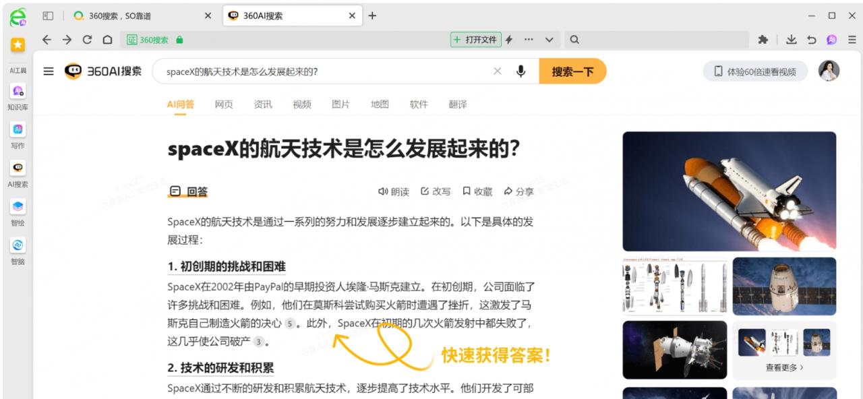Switch to the 360搜索，SO靠谱 tab
This screenshot has height=399, width=863.
coord(119,16)
